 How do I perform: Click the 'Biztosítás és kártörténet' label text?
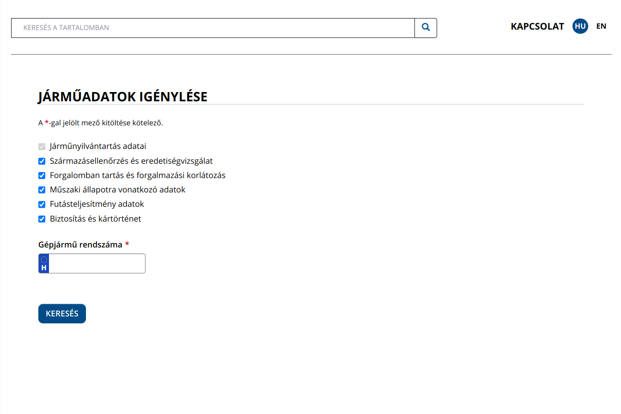click(x=95, y=219)
